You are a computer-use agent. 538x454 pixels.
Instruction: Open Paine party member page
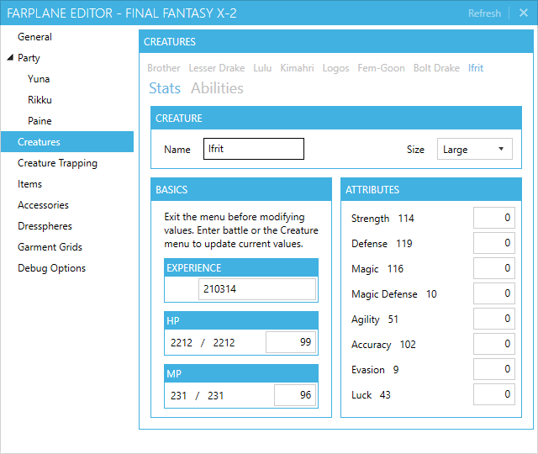pos(40,121)
